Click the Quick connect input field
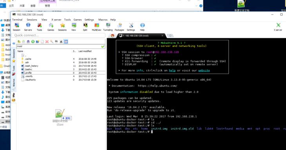Viewport: 286px width, 150px height. click(58, 35)
